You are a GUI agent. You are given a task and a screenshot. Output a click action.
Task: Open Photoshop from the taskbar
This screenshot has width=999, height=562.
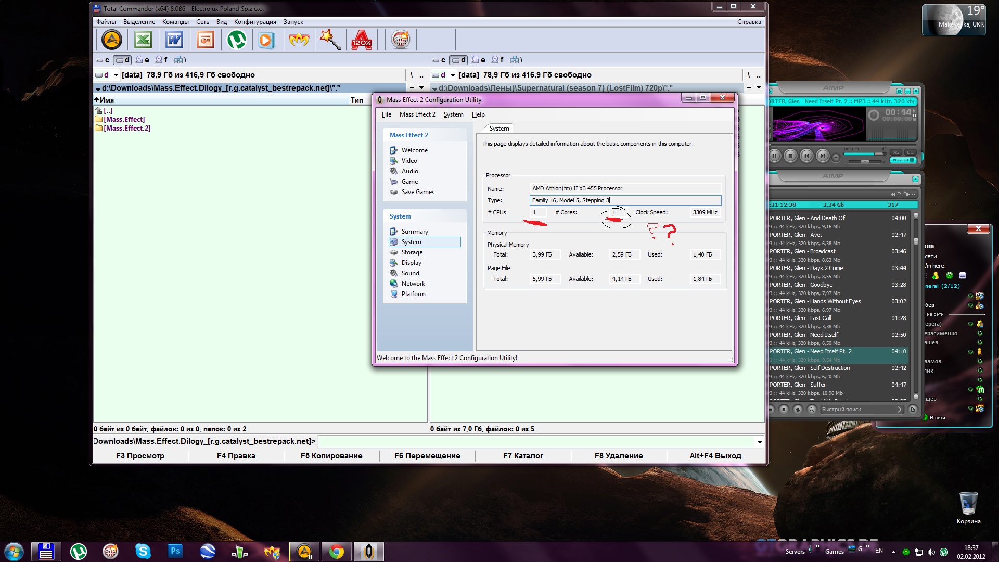pos(175,552)
